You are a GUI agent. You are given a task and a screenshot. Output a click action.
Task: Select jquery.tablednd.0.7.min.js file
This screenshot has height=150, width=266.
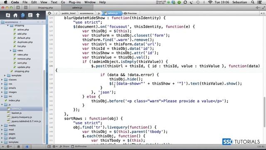(26, 121)
